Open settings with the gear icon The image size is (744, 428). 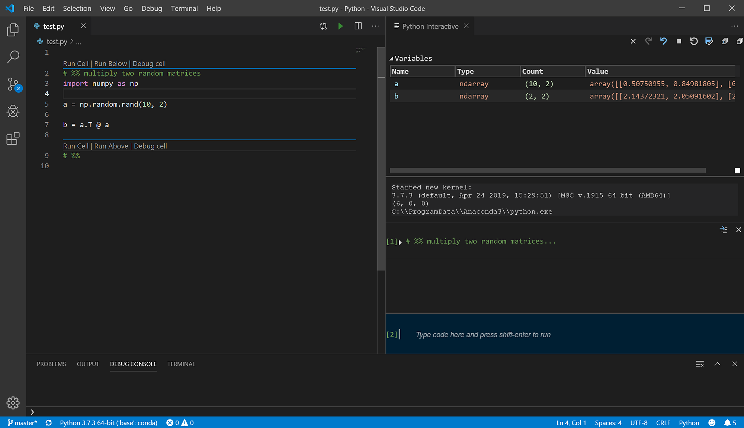(x=13, y=403)
